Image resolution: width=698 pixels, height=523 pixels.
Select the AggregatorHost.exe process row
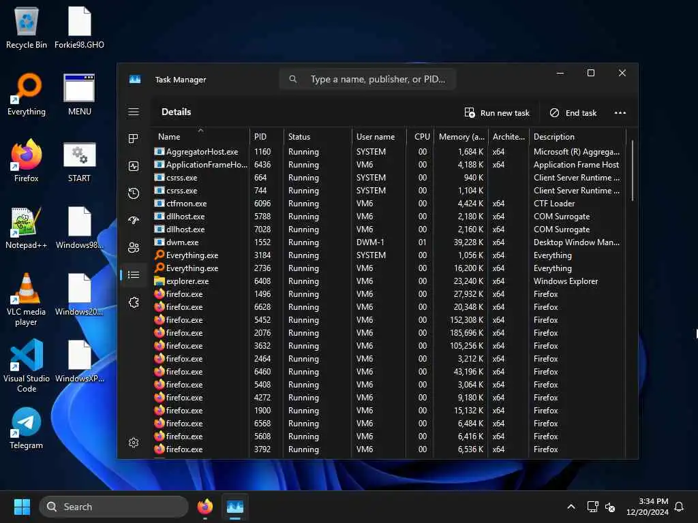coord(389,152)
